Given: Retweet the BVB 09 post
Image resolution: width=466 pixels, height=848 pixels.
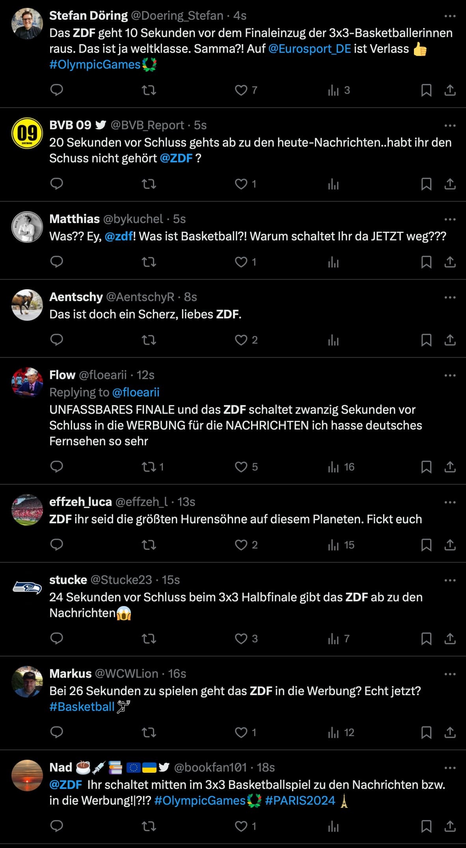Looking at the screenshot, I should pyautogui.click(x=149, y=184).
